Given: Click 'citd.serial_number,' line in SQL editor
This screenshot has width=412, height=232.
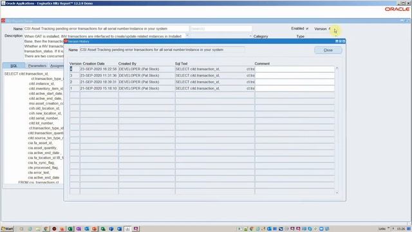Looking at the screenshot, I should pos(44,118).
